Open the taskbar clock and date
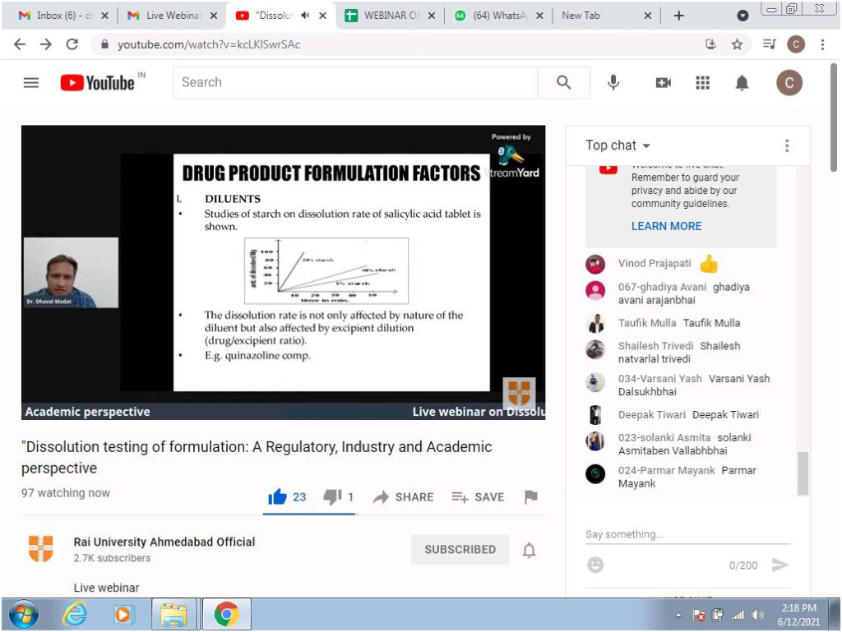842x632 pixels. tap(798, 615)
